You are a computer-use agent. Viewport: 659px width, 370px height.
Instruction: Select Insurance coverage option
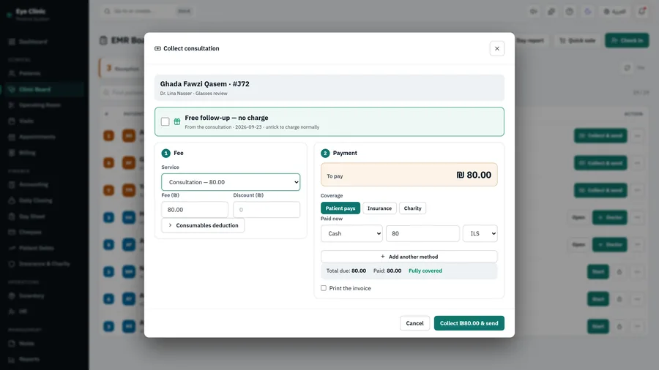click(379, 208)
